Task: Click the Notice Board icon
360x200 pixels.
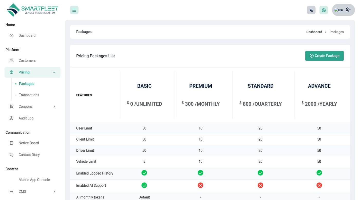Action: [12, 143]
